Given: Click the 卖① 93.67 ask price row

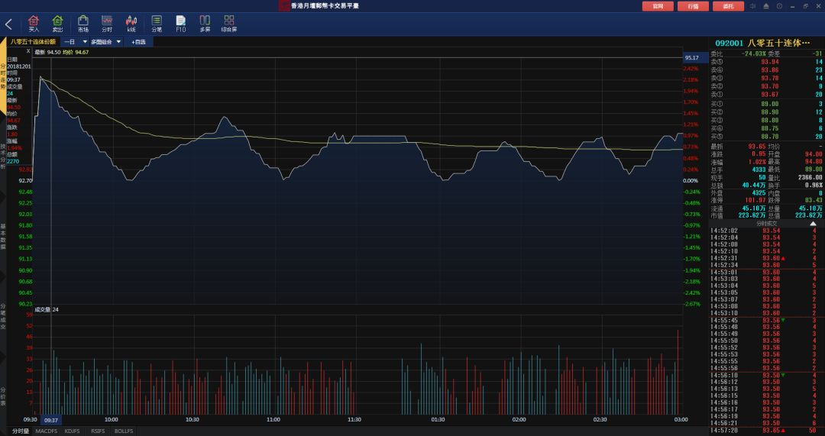Looking at the screenshot, I should (766, 95).
